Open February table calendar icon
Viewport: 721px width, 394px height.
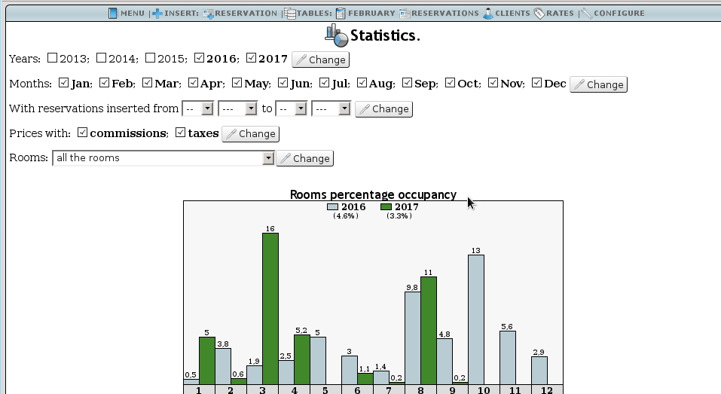(341, 13)
